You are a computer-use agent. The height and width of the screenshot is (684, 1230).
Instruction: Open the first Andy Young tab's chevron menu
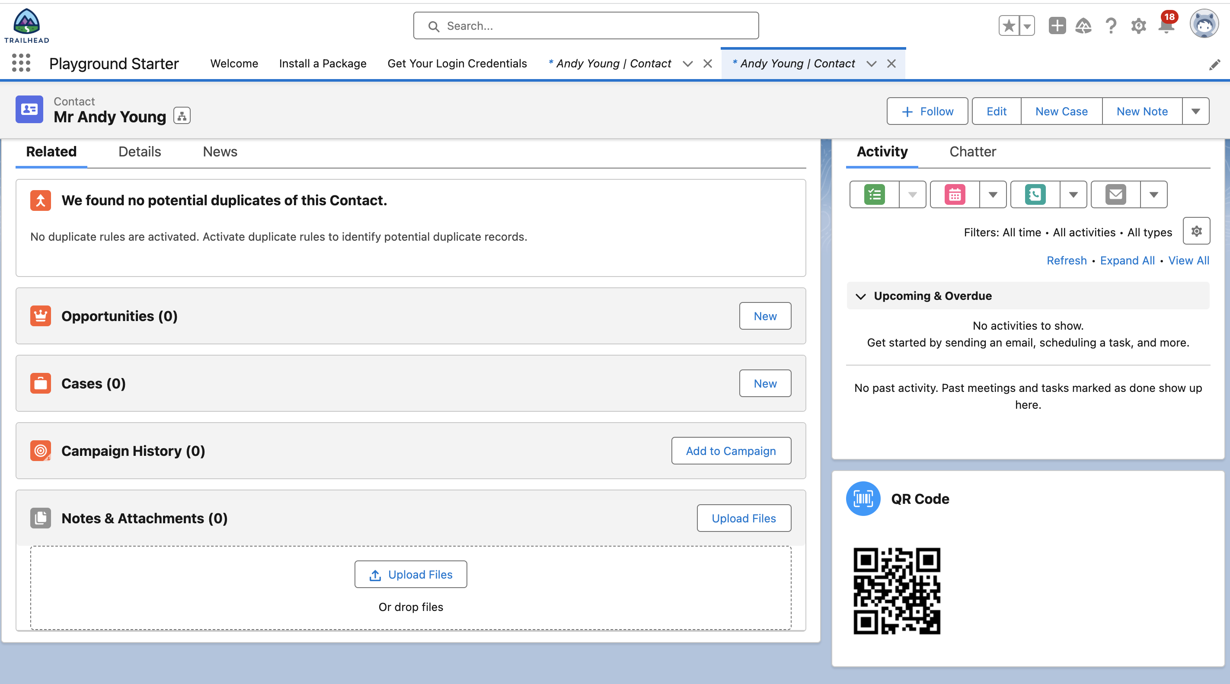[687, 64]
